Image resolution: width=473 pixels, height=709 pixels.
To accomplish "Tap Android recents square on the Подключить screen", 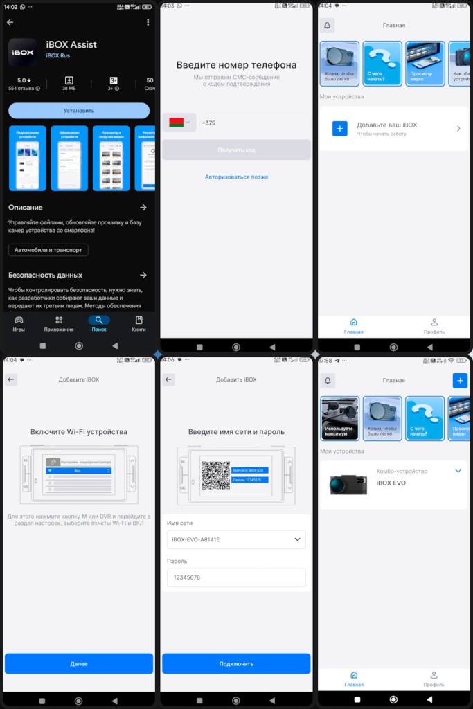I will coord(199,701).
